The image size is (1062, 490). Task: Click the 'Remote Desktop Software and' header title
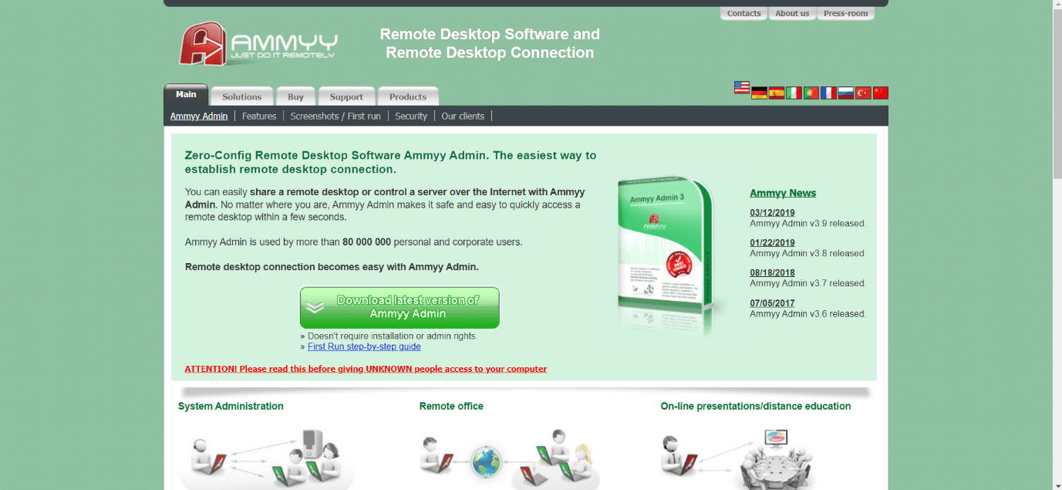coord(490,34)
